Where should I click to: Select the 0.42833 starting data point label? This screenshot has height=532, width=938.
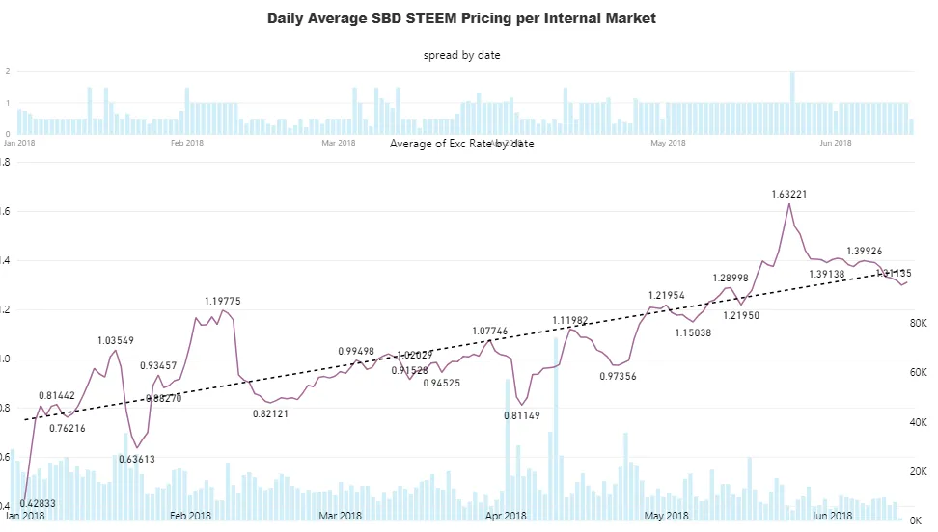pyautogui.click(x=37, y=503)
